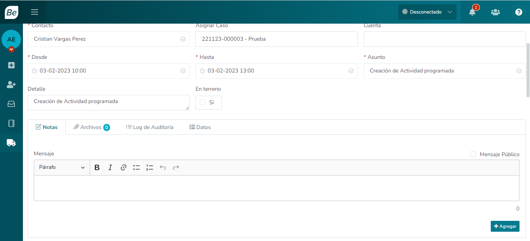Screen dimensions: 530x241
Task: Click the message editor body
Action: tap(276, 188)
